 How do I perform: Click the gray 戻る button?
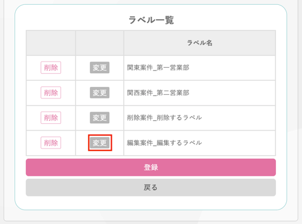pyautogui.click(x=151, y=187)
